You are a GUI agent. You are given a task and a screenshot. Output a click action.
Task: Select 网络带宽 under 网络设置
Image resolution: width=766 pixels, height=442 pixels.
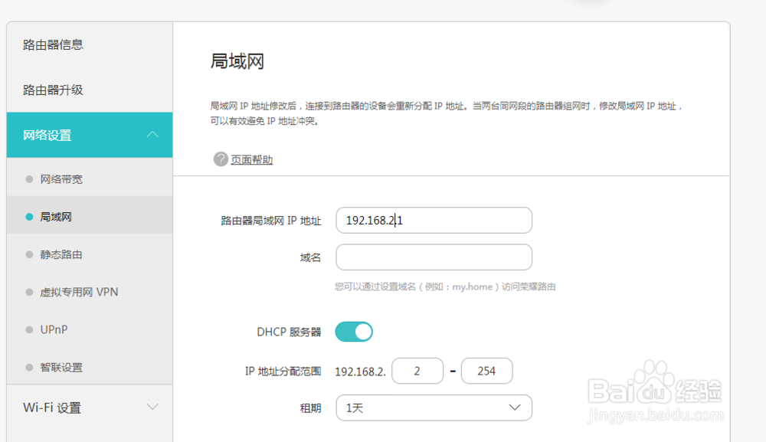61,178
